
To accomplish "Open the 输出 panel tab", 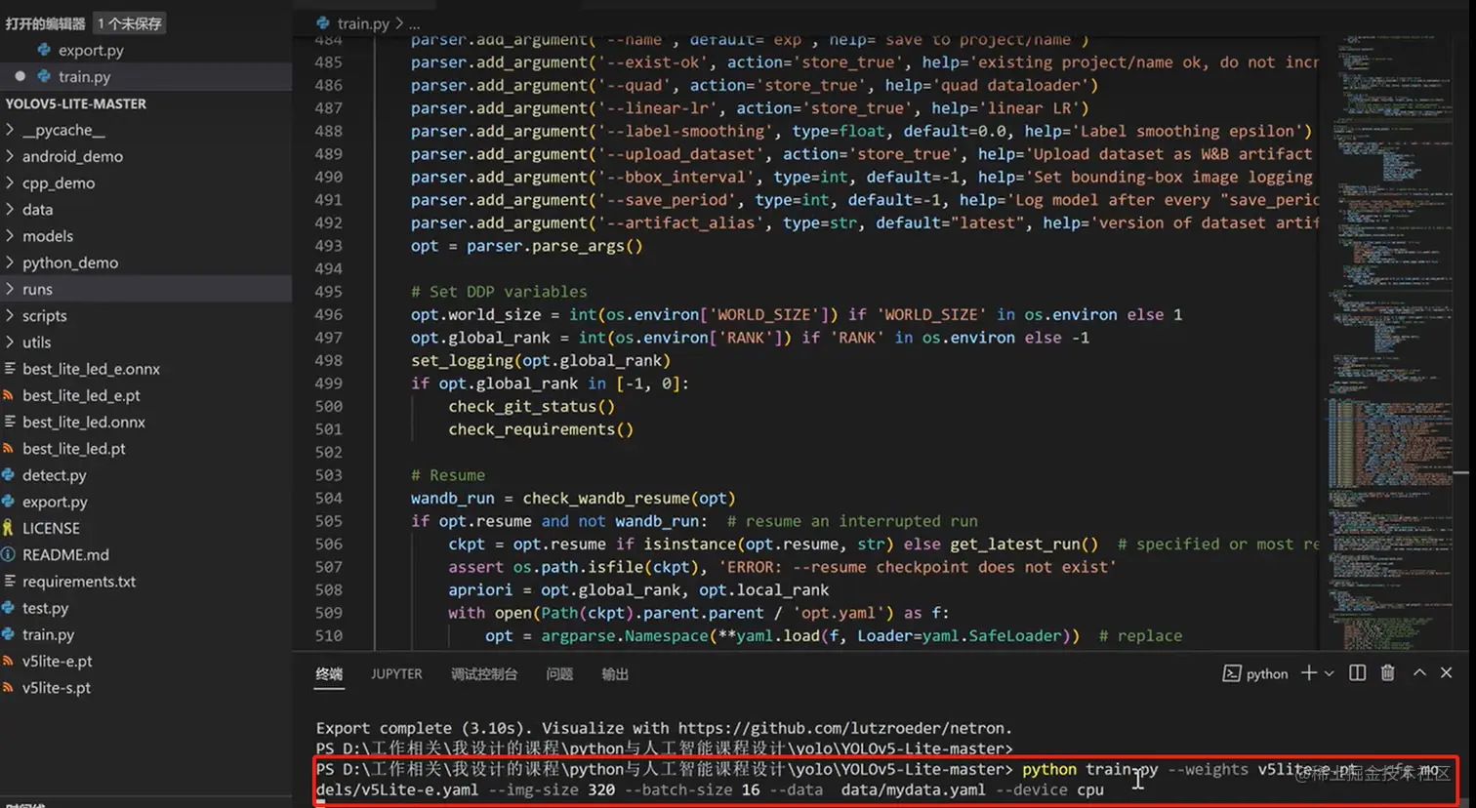I will click(615, 674).
